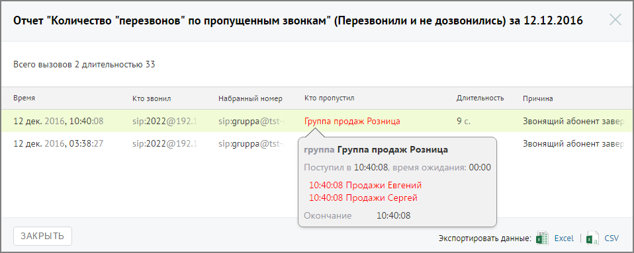Click the reason text in the 10:40:08 row
This screenshot has height=253, width=634.
(x=574, y=121)
